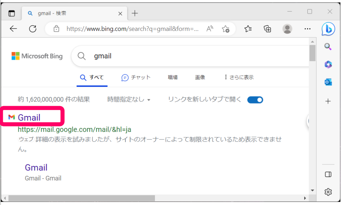Viewport: 344px width, 205px height.
Task: Open Microsoft 365 sidebar app
Action: (328, 64)
